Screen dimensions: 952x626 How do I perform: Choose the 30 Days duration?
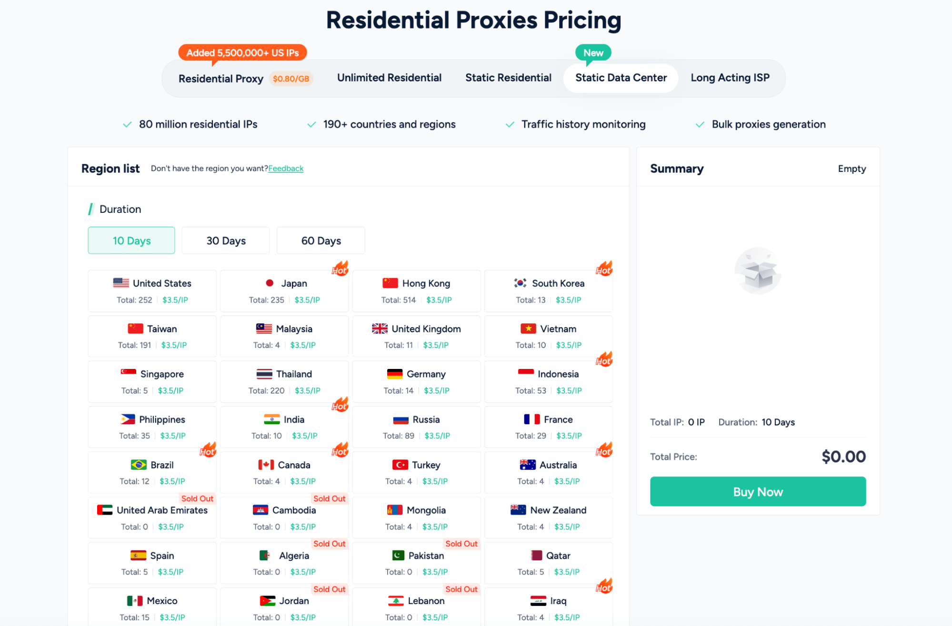[x=226, y=240]
